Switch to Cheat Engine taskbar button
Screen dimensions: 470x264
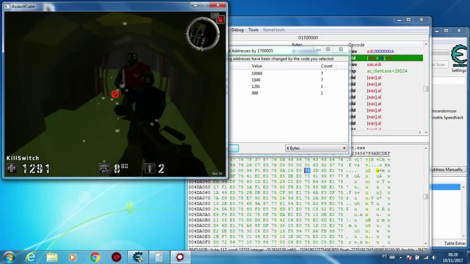click(138, 257)
